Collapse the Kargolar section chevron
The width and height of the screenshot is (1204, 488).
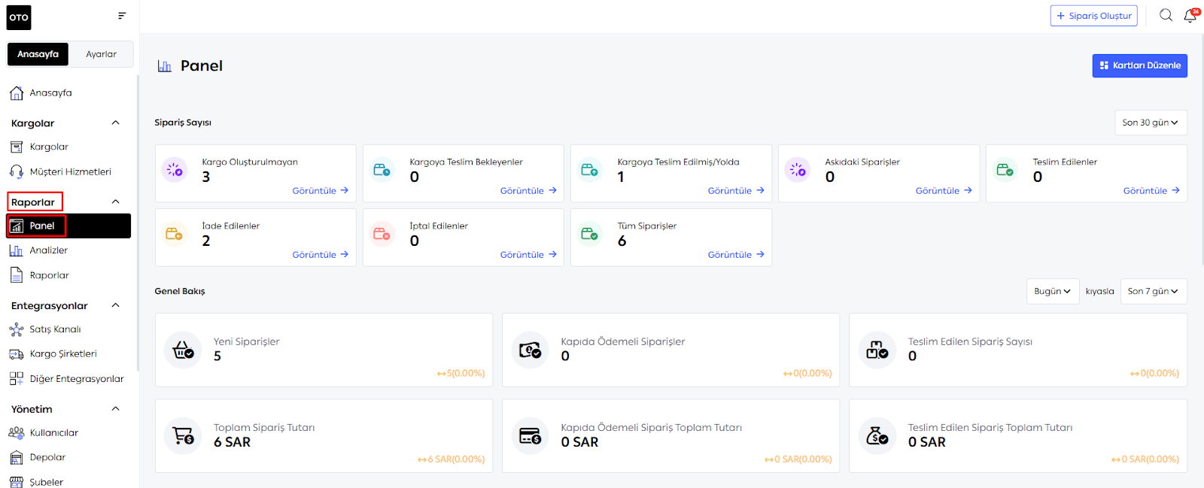116,123
